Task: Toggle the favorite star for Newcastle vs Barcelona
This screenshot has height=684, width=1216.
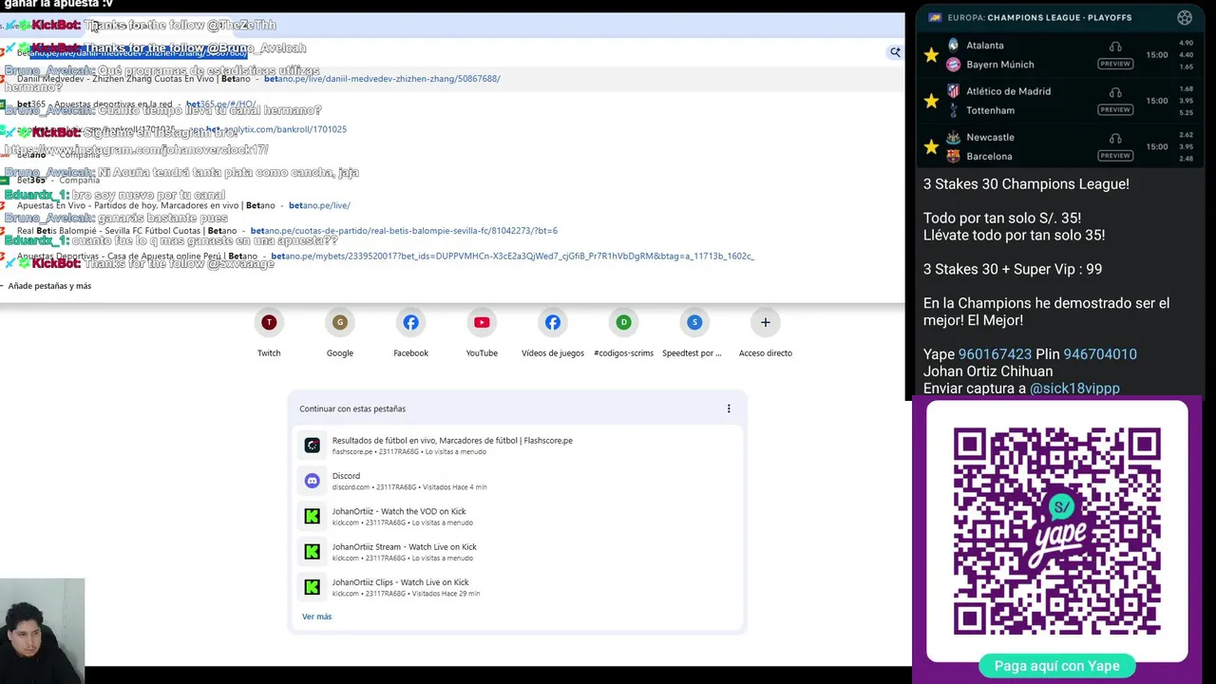Action: tap(931, 147)
